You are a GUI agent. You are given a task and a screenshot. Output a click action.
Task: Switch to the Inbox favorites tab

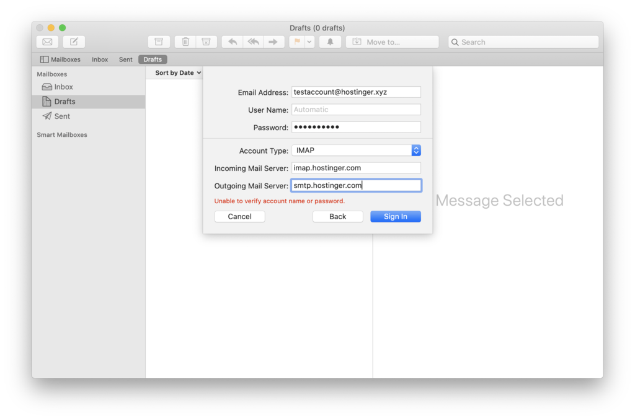[x=100, y=59]
